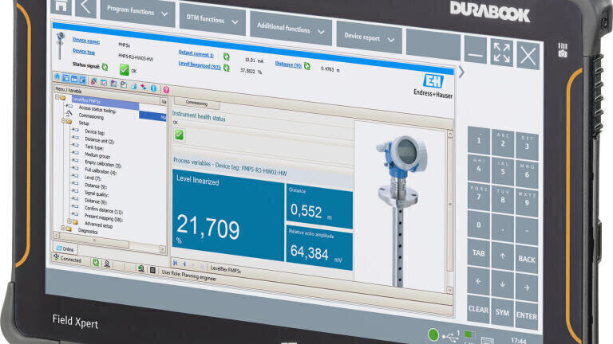Viewport: 613px width, 344px height.
Task: Go to the home screen icon in top bar
Action: (x=61, y=6)
